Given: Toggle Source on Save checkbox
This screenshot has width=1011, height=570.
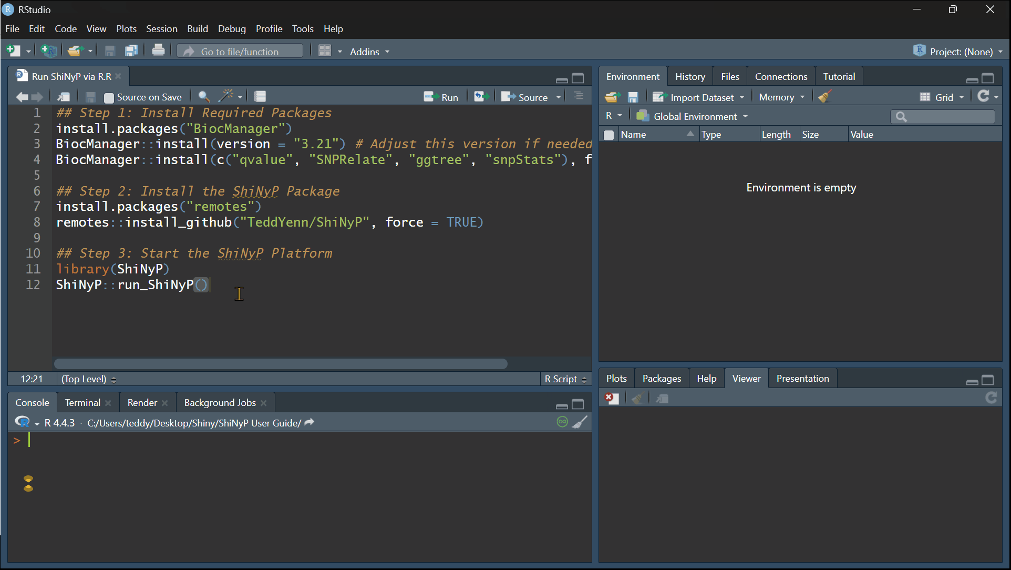Looking at the screenshot, I should [x=109, y=97].
